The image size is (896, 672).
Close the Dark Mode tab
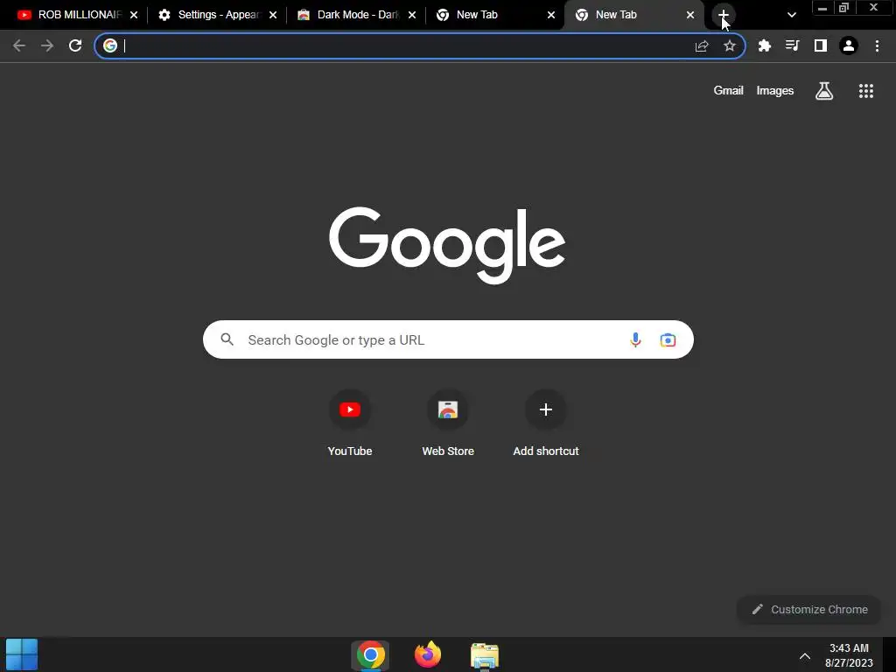(412, 15)
